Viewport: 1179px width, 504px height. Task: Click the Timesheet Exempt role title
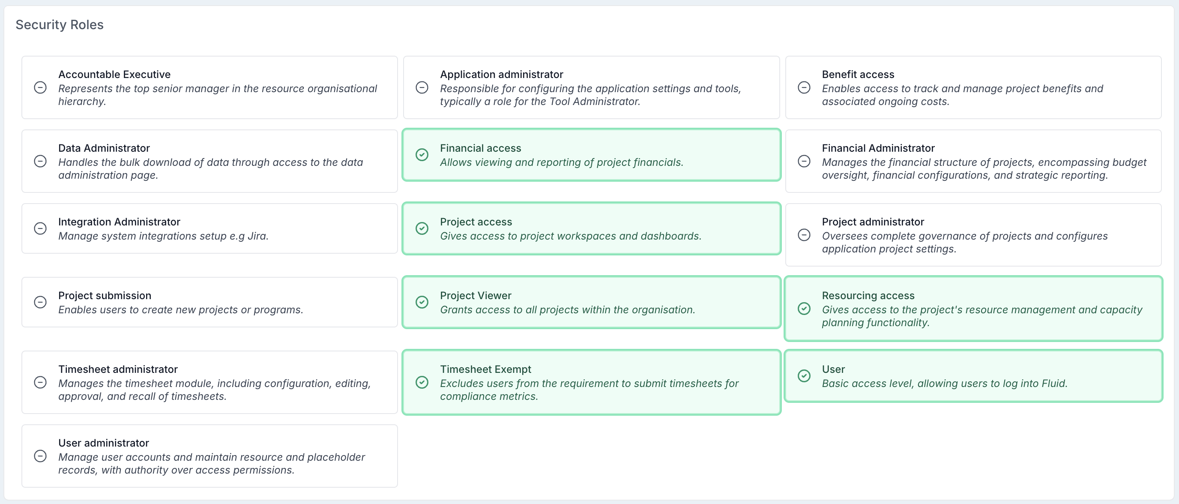(485, 369)
